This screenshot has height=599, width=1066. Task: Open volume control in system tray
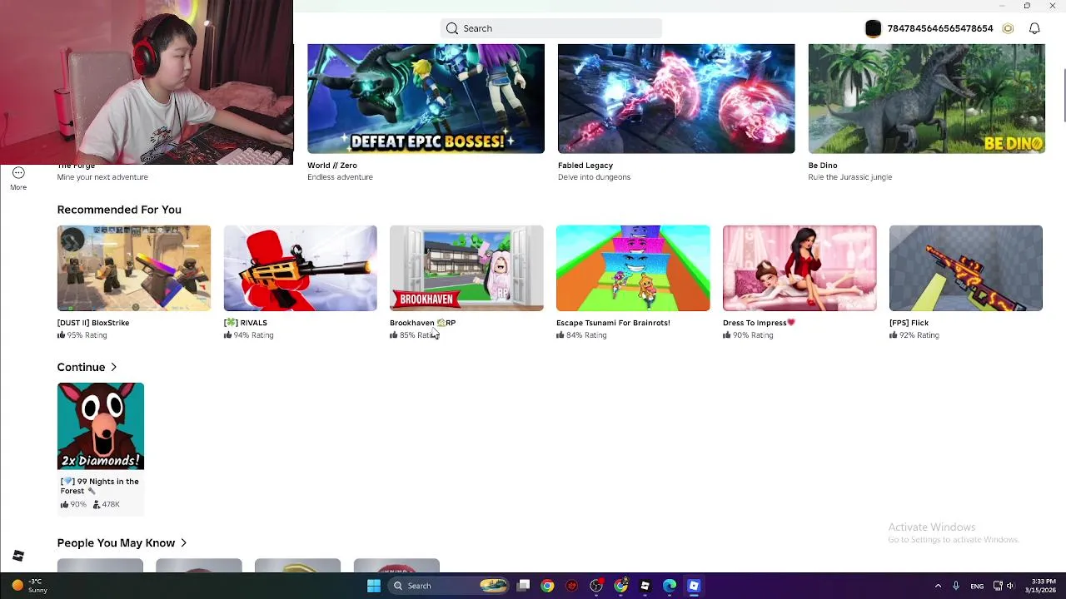tap(1010, 586)
